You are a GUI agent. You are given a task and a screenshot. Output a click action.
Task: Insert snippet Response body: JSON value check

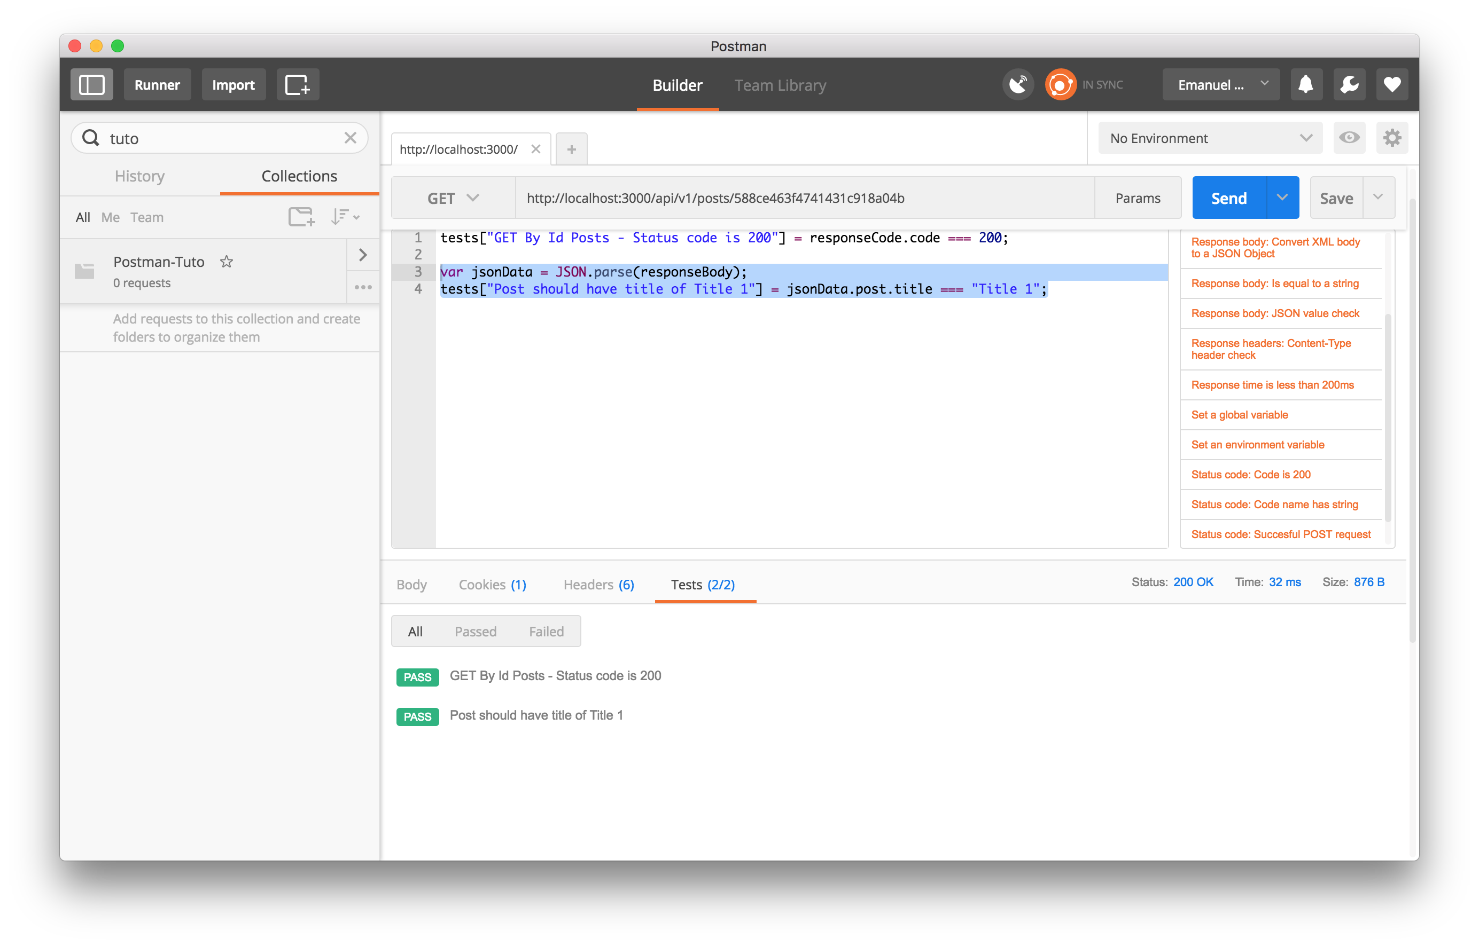[1275, 313]
